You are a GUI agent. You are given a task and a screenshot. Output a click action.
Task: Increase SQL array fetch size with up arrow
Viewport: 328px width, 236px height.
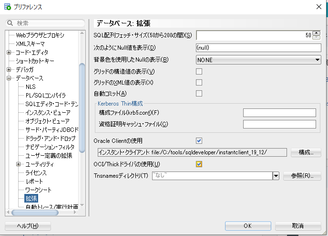(316, 33)
